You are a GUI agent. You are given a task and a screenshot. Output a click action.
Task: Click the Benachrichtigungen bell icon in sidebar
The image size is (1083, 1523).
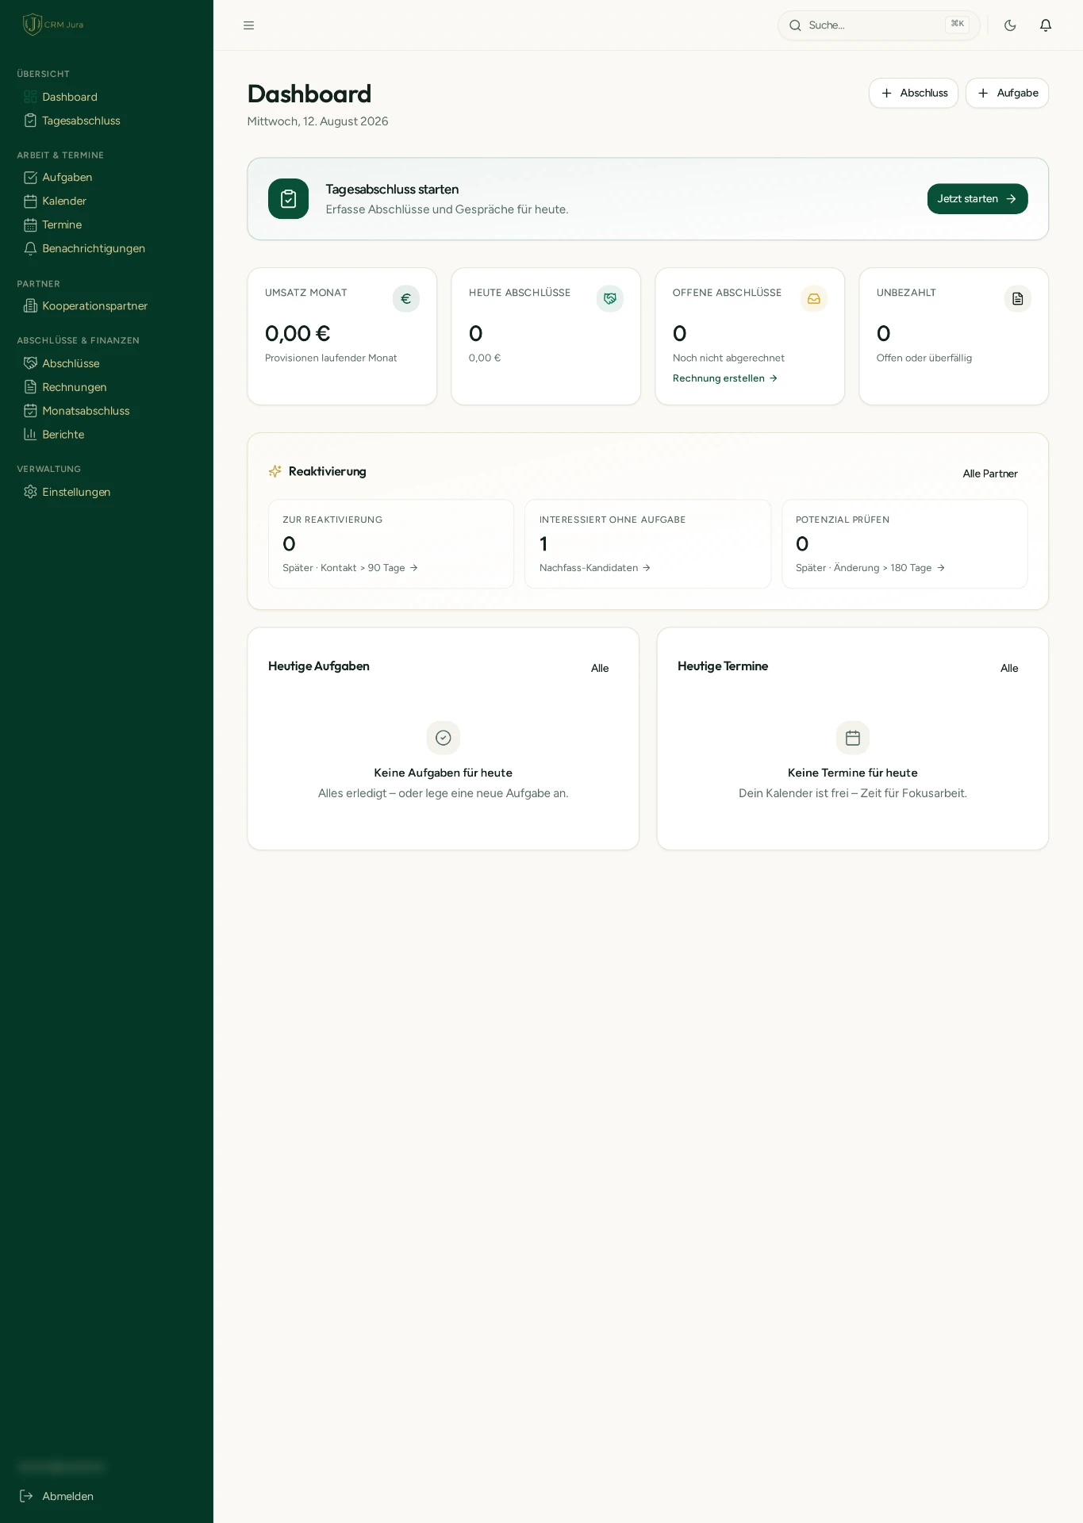tap(30, 248)
